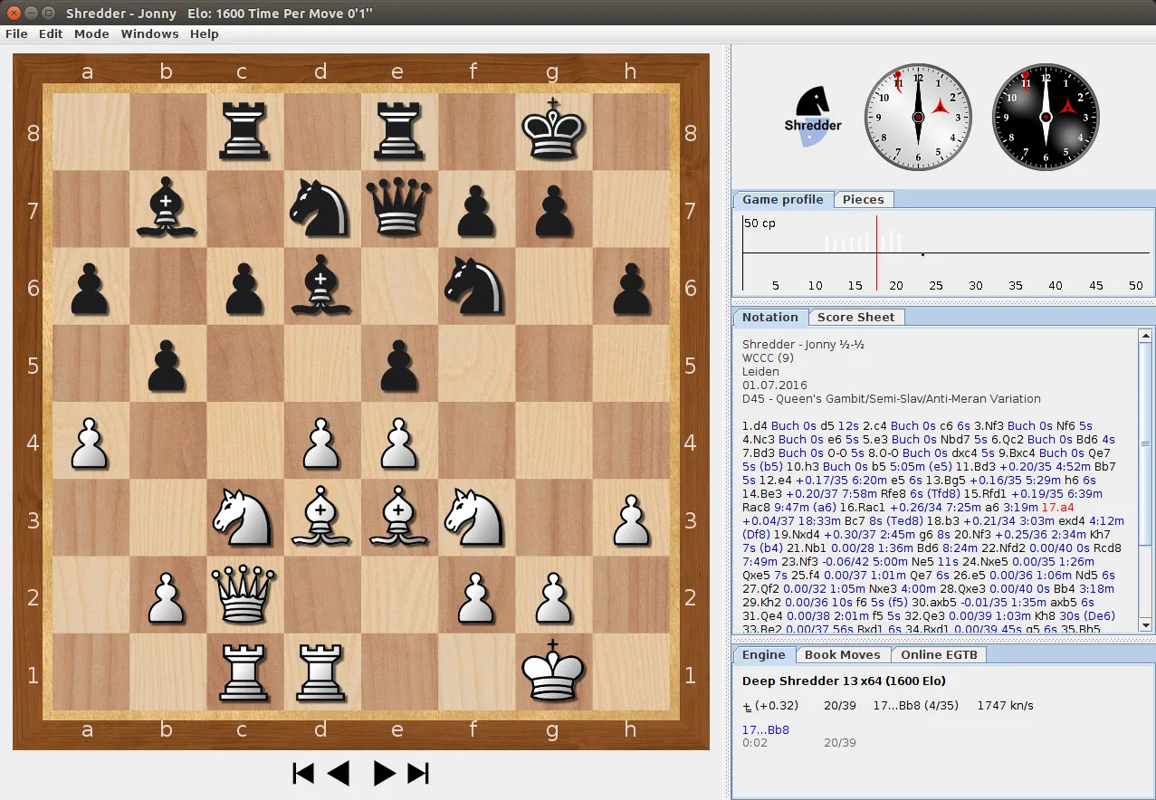
Task: Open the Windows menu
Action: (x=149, y=33)
